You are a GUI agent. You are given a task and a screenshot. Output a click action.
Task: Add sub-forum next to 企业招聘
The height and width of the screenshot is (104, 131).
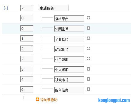click(88, 38)
